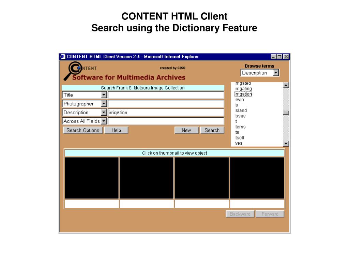Click the Photographer search input field
349x262 pixels.
tap(166, 104)
